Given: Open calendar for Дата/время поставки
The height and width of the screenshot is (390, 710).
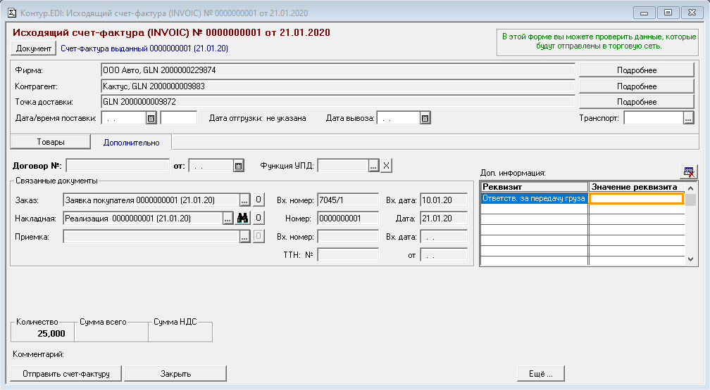Looking at the screenshot, I should point(151,118).
